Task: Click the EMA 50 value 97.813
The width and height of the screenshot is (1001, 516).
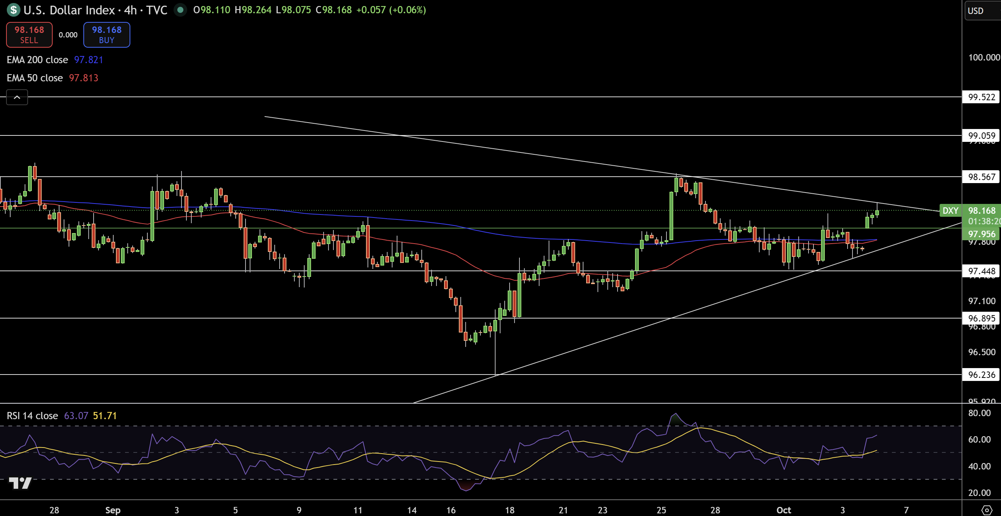Action: click(x=84, y=78)
